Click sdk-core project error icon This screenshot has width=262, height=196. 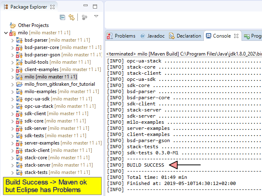point(19,121)
